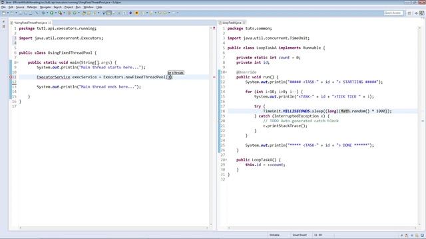Click the restore view icon in left trim

pos(3,21)
